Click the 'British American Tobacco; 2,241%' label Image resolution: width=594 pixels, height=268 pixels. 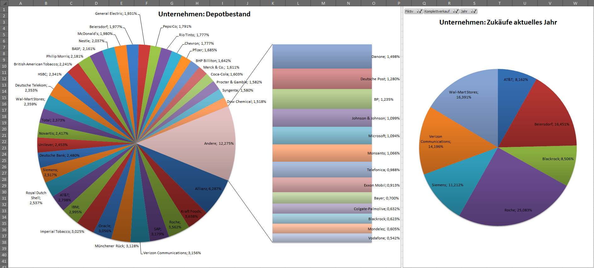(x=43, y=64)
